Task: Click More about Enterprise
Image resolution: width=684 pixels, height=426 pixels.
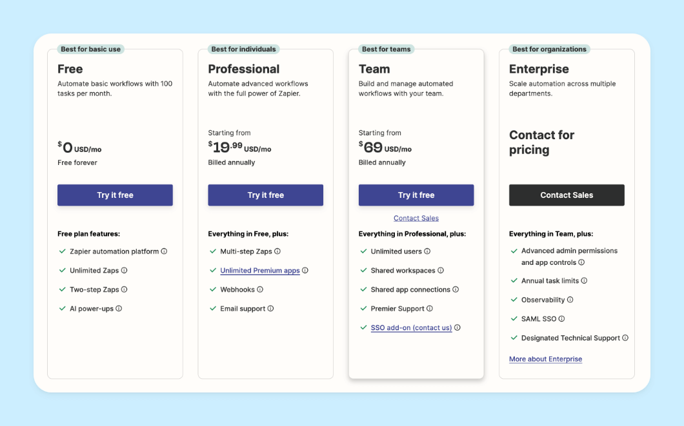Action: tap(545, 358)
